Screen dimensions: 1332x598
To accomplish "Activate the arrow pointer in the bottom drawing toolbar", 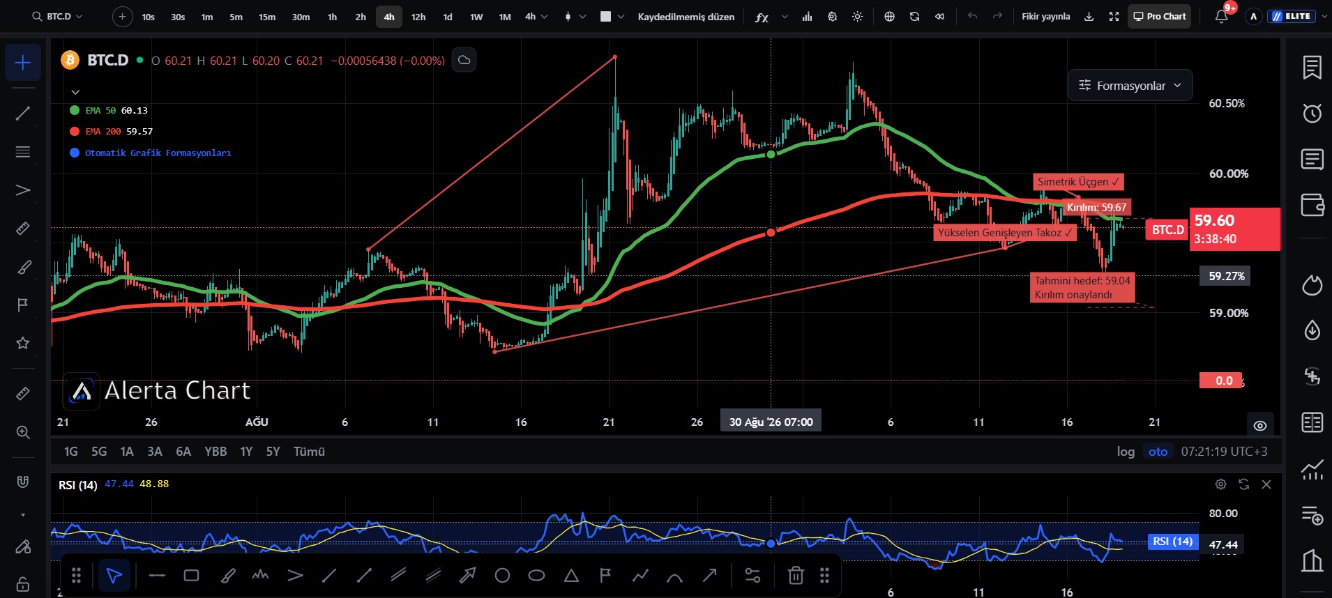I will coord(114,575).
